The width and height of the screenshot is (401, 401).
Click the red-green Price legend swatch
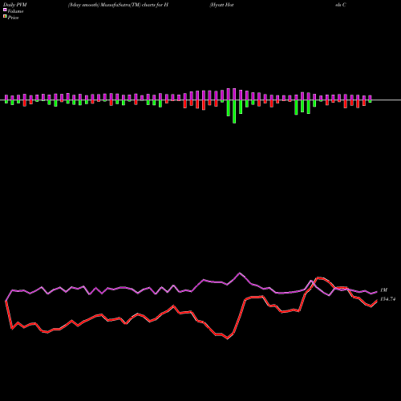point(5,17)
